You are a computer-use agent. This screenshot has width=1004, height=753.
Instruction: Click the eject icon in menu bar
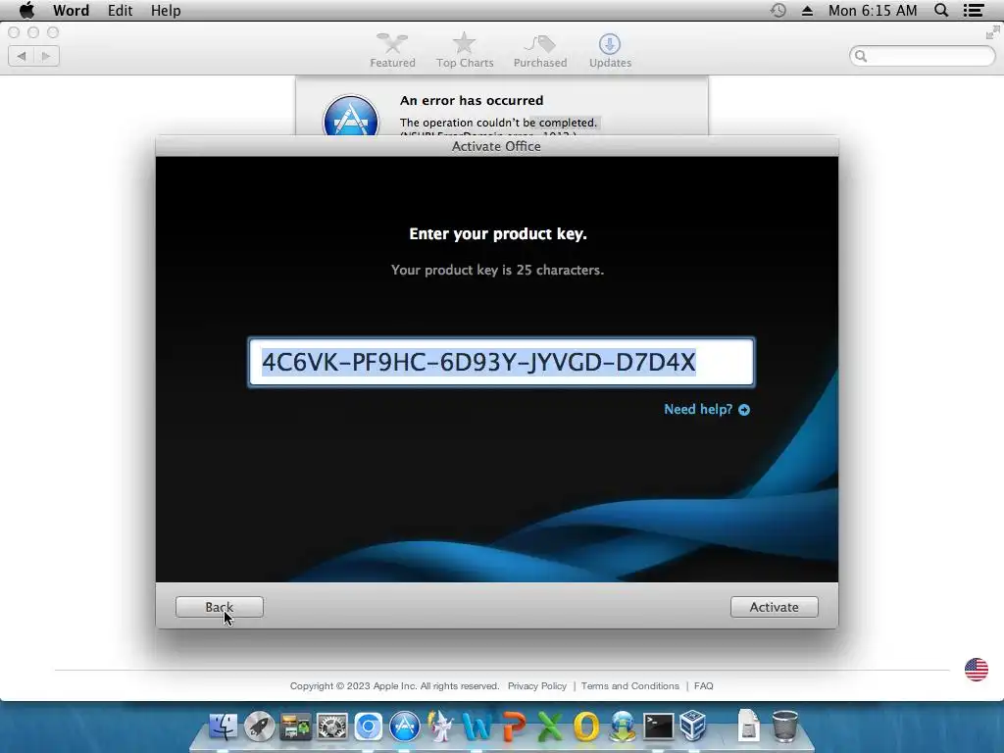coord(808,10)
